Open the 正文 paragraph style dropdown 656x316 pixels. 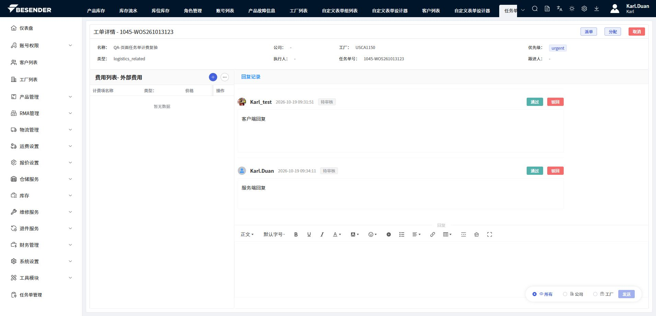coord(247,234)
